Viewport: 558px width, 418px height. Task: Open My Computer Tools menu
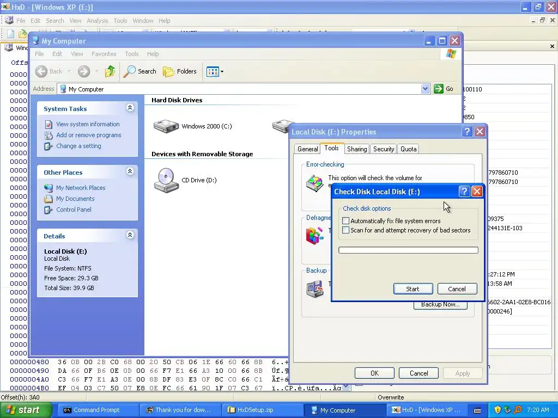pyautogui.click(x=132, y=54)
